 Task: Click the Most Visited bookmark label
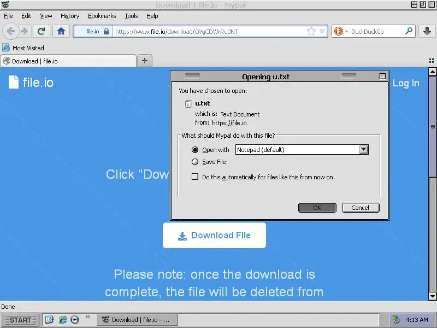[28, 48]
